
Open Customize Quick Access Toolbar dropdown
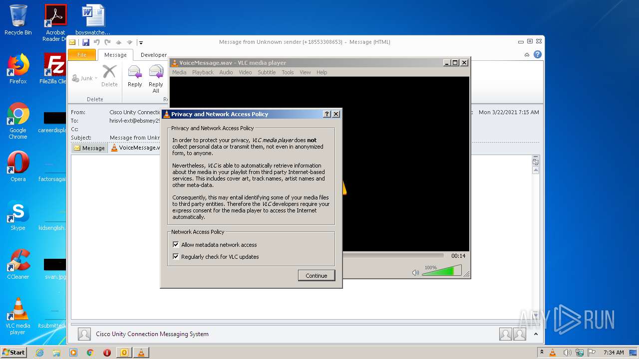point(141,42)
